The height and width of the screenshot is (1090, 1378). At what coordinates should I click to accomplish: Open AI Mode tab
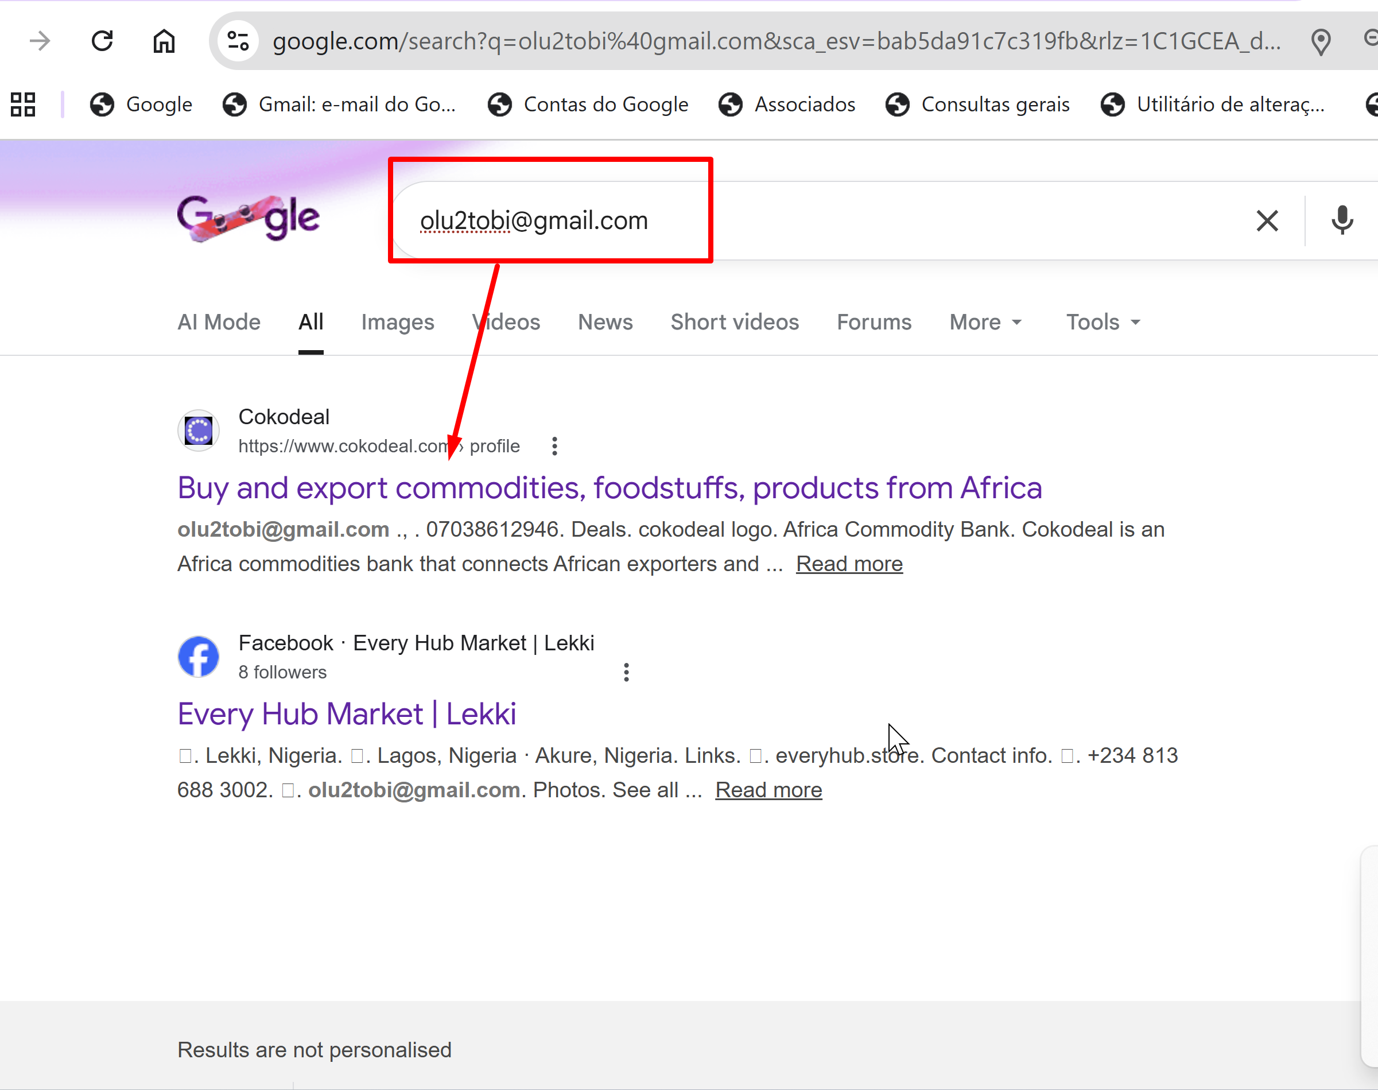(219, 322)
